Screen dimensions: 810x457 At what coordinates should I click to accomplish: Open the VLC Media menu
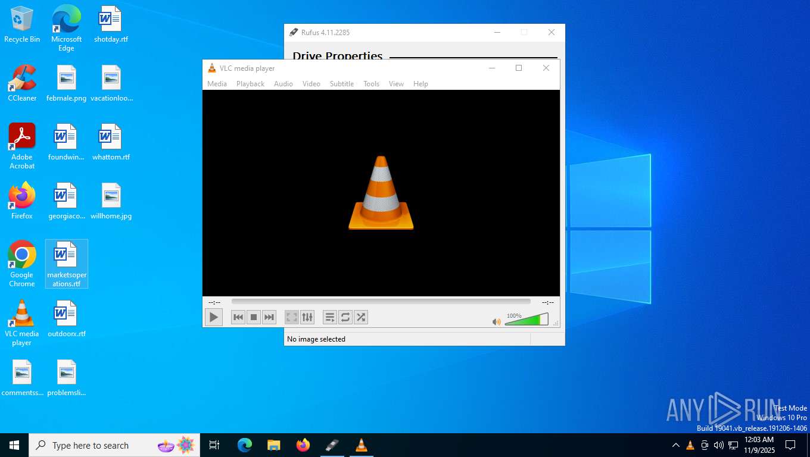click(x=217, y=84)
